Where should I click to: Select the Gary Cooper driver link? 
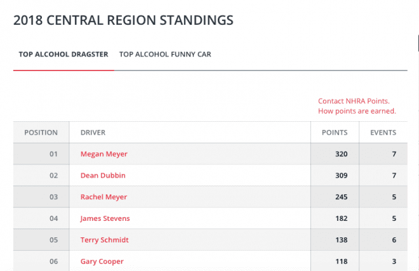point(102,261)
